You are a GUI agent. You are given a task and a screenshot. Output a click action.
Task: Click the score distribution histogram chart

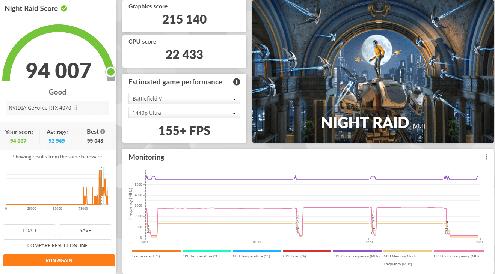coord(57,187)
